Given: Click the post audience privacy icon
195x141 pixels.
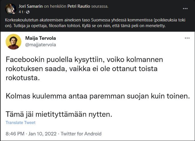Looking at the screenshot, I should point(28,12).
